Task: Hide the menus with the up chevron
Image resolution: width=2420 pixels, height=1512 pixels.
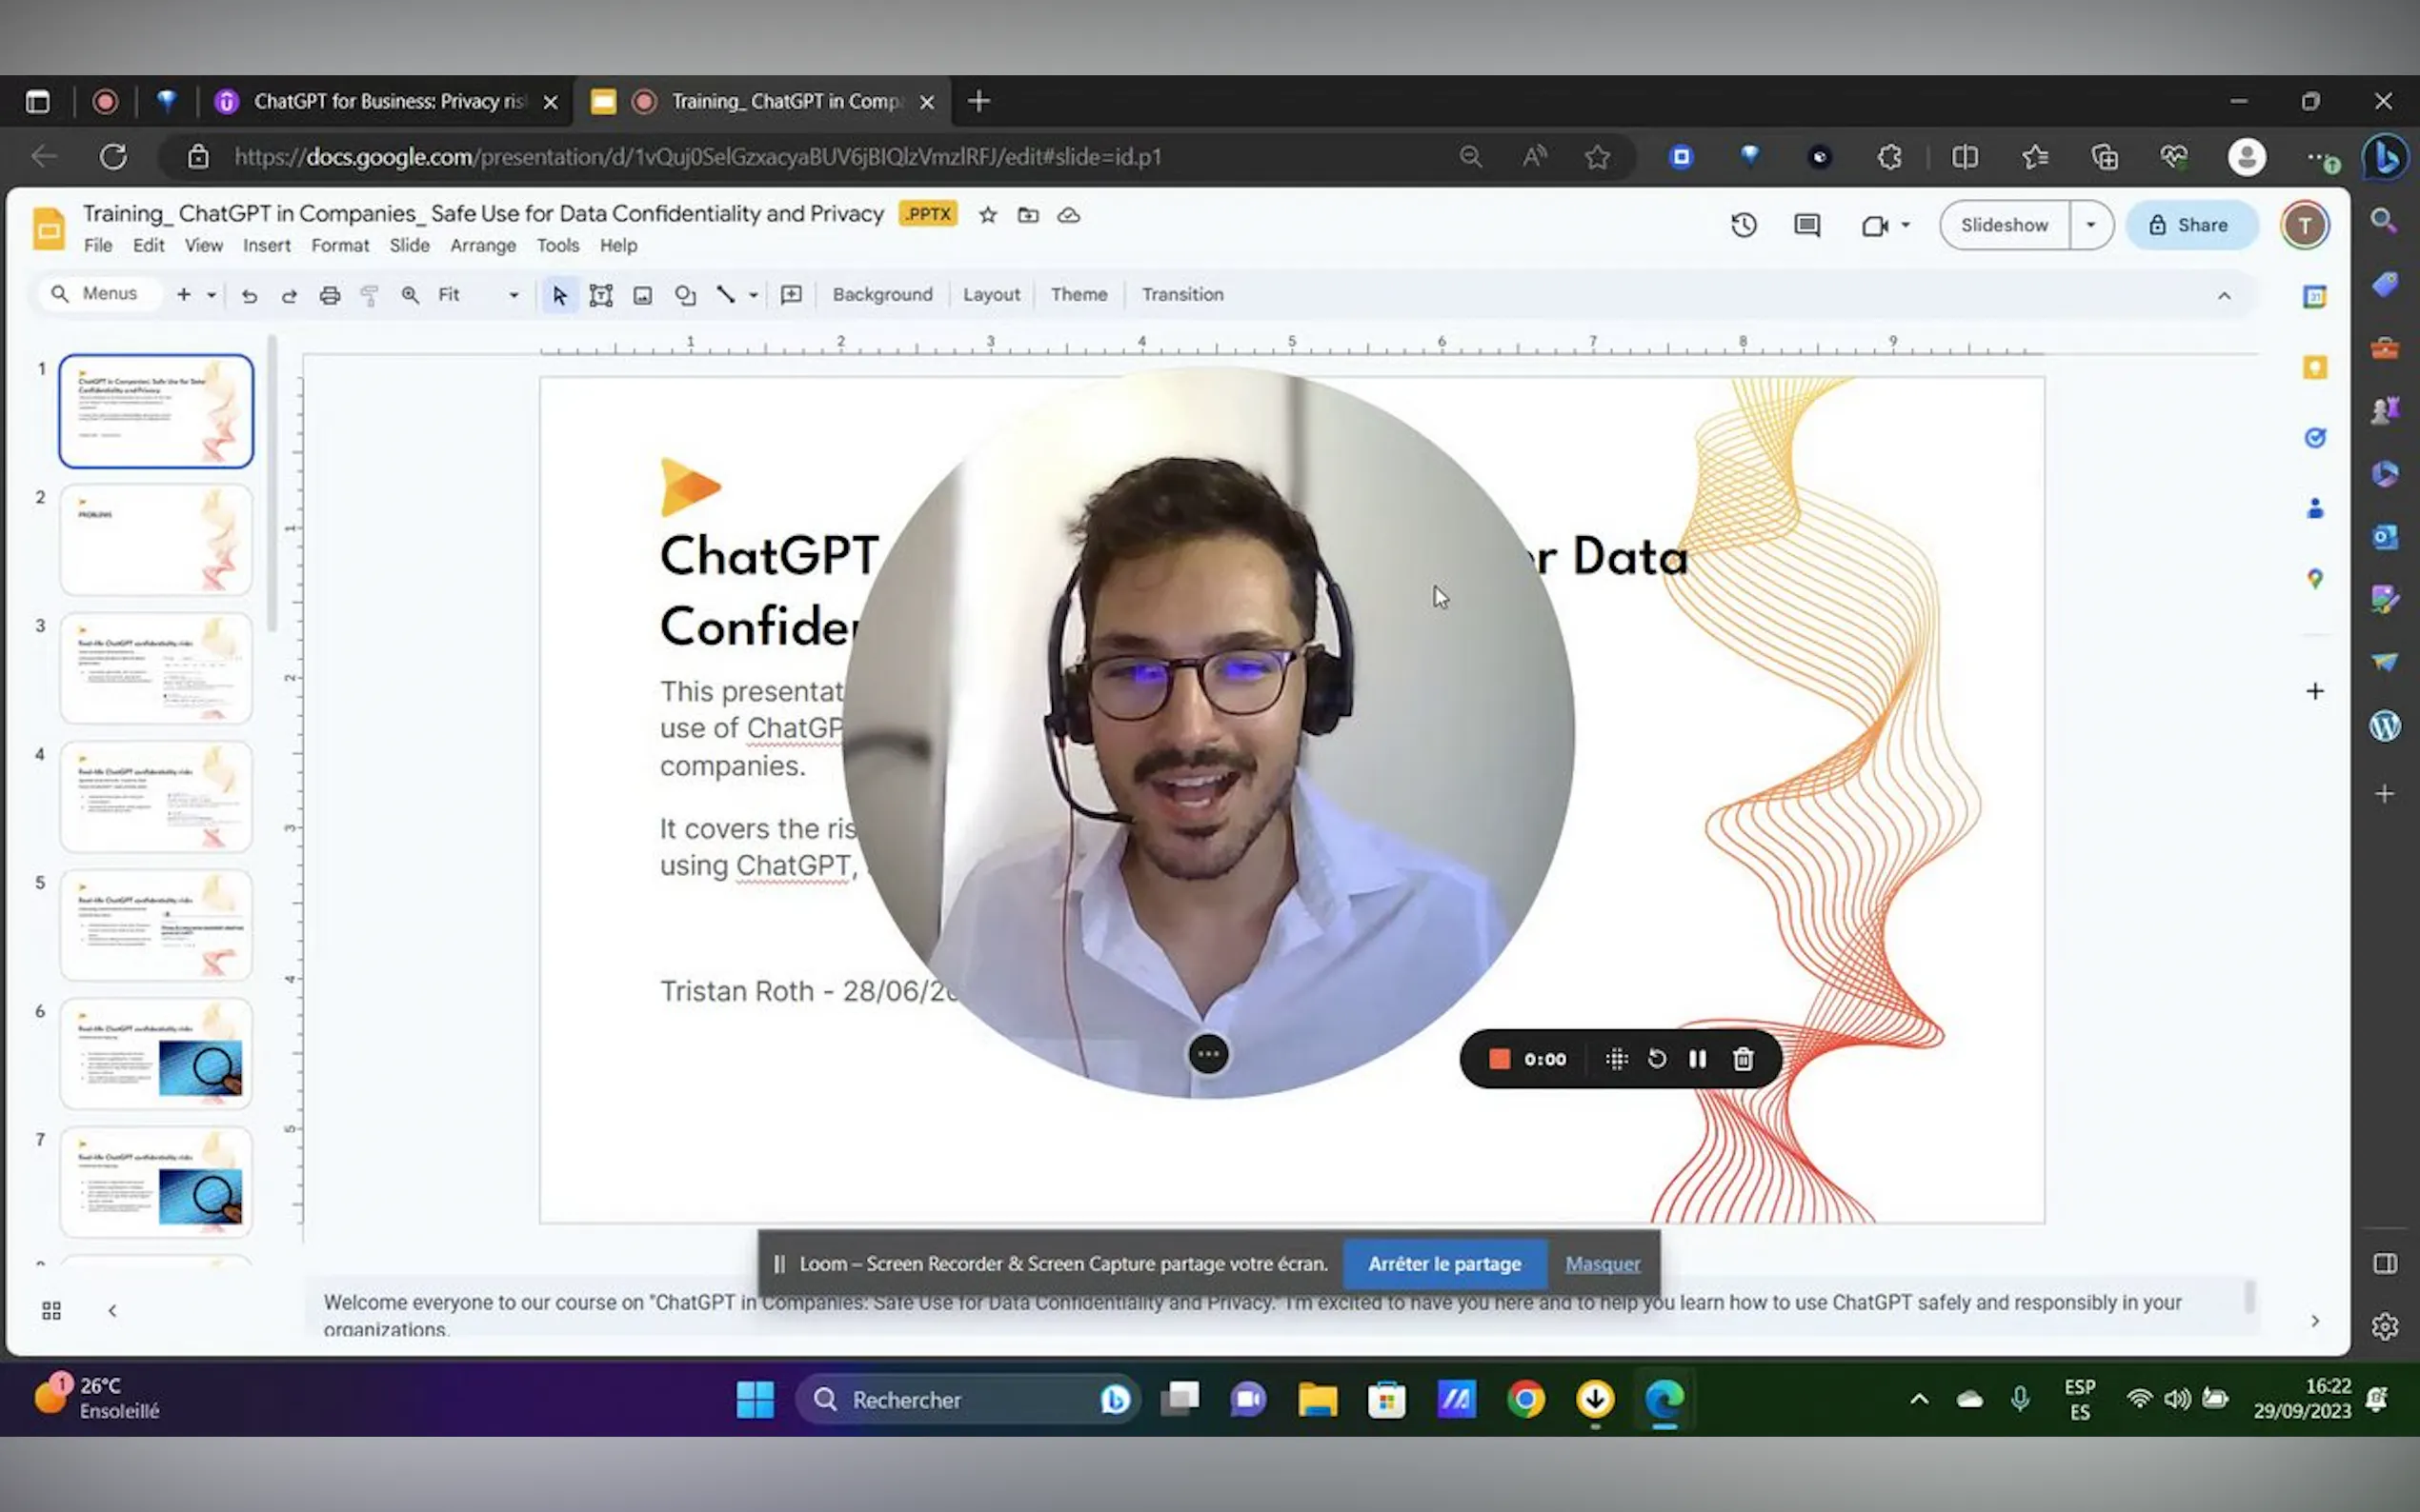Action: pyautogui.click(x=2224, y=295)
